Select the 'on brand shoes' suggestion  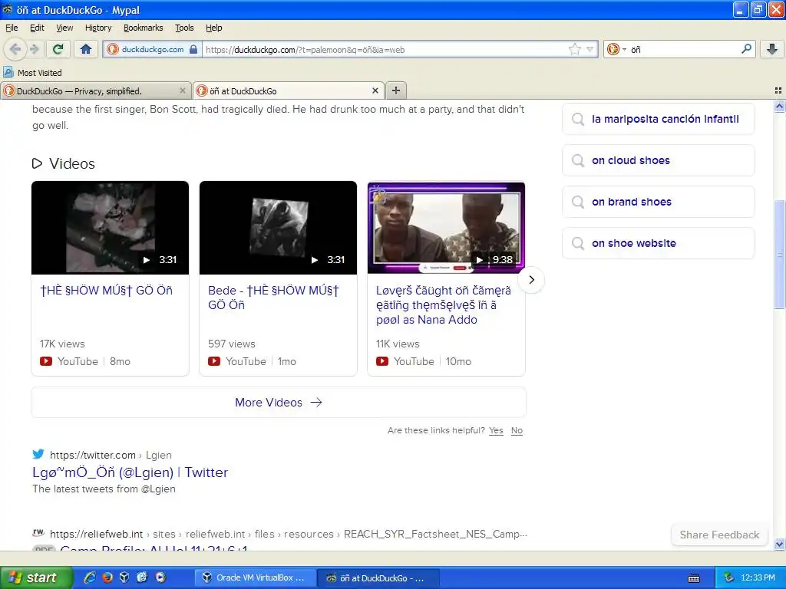tap(658, 202)
